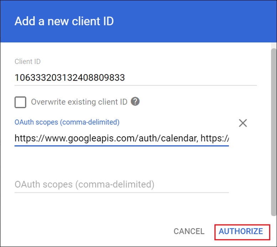Click the help question mark icon
Image resolution: width=277 pixels, height=247 pixels.
[135, 102]
